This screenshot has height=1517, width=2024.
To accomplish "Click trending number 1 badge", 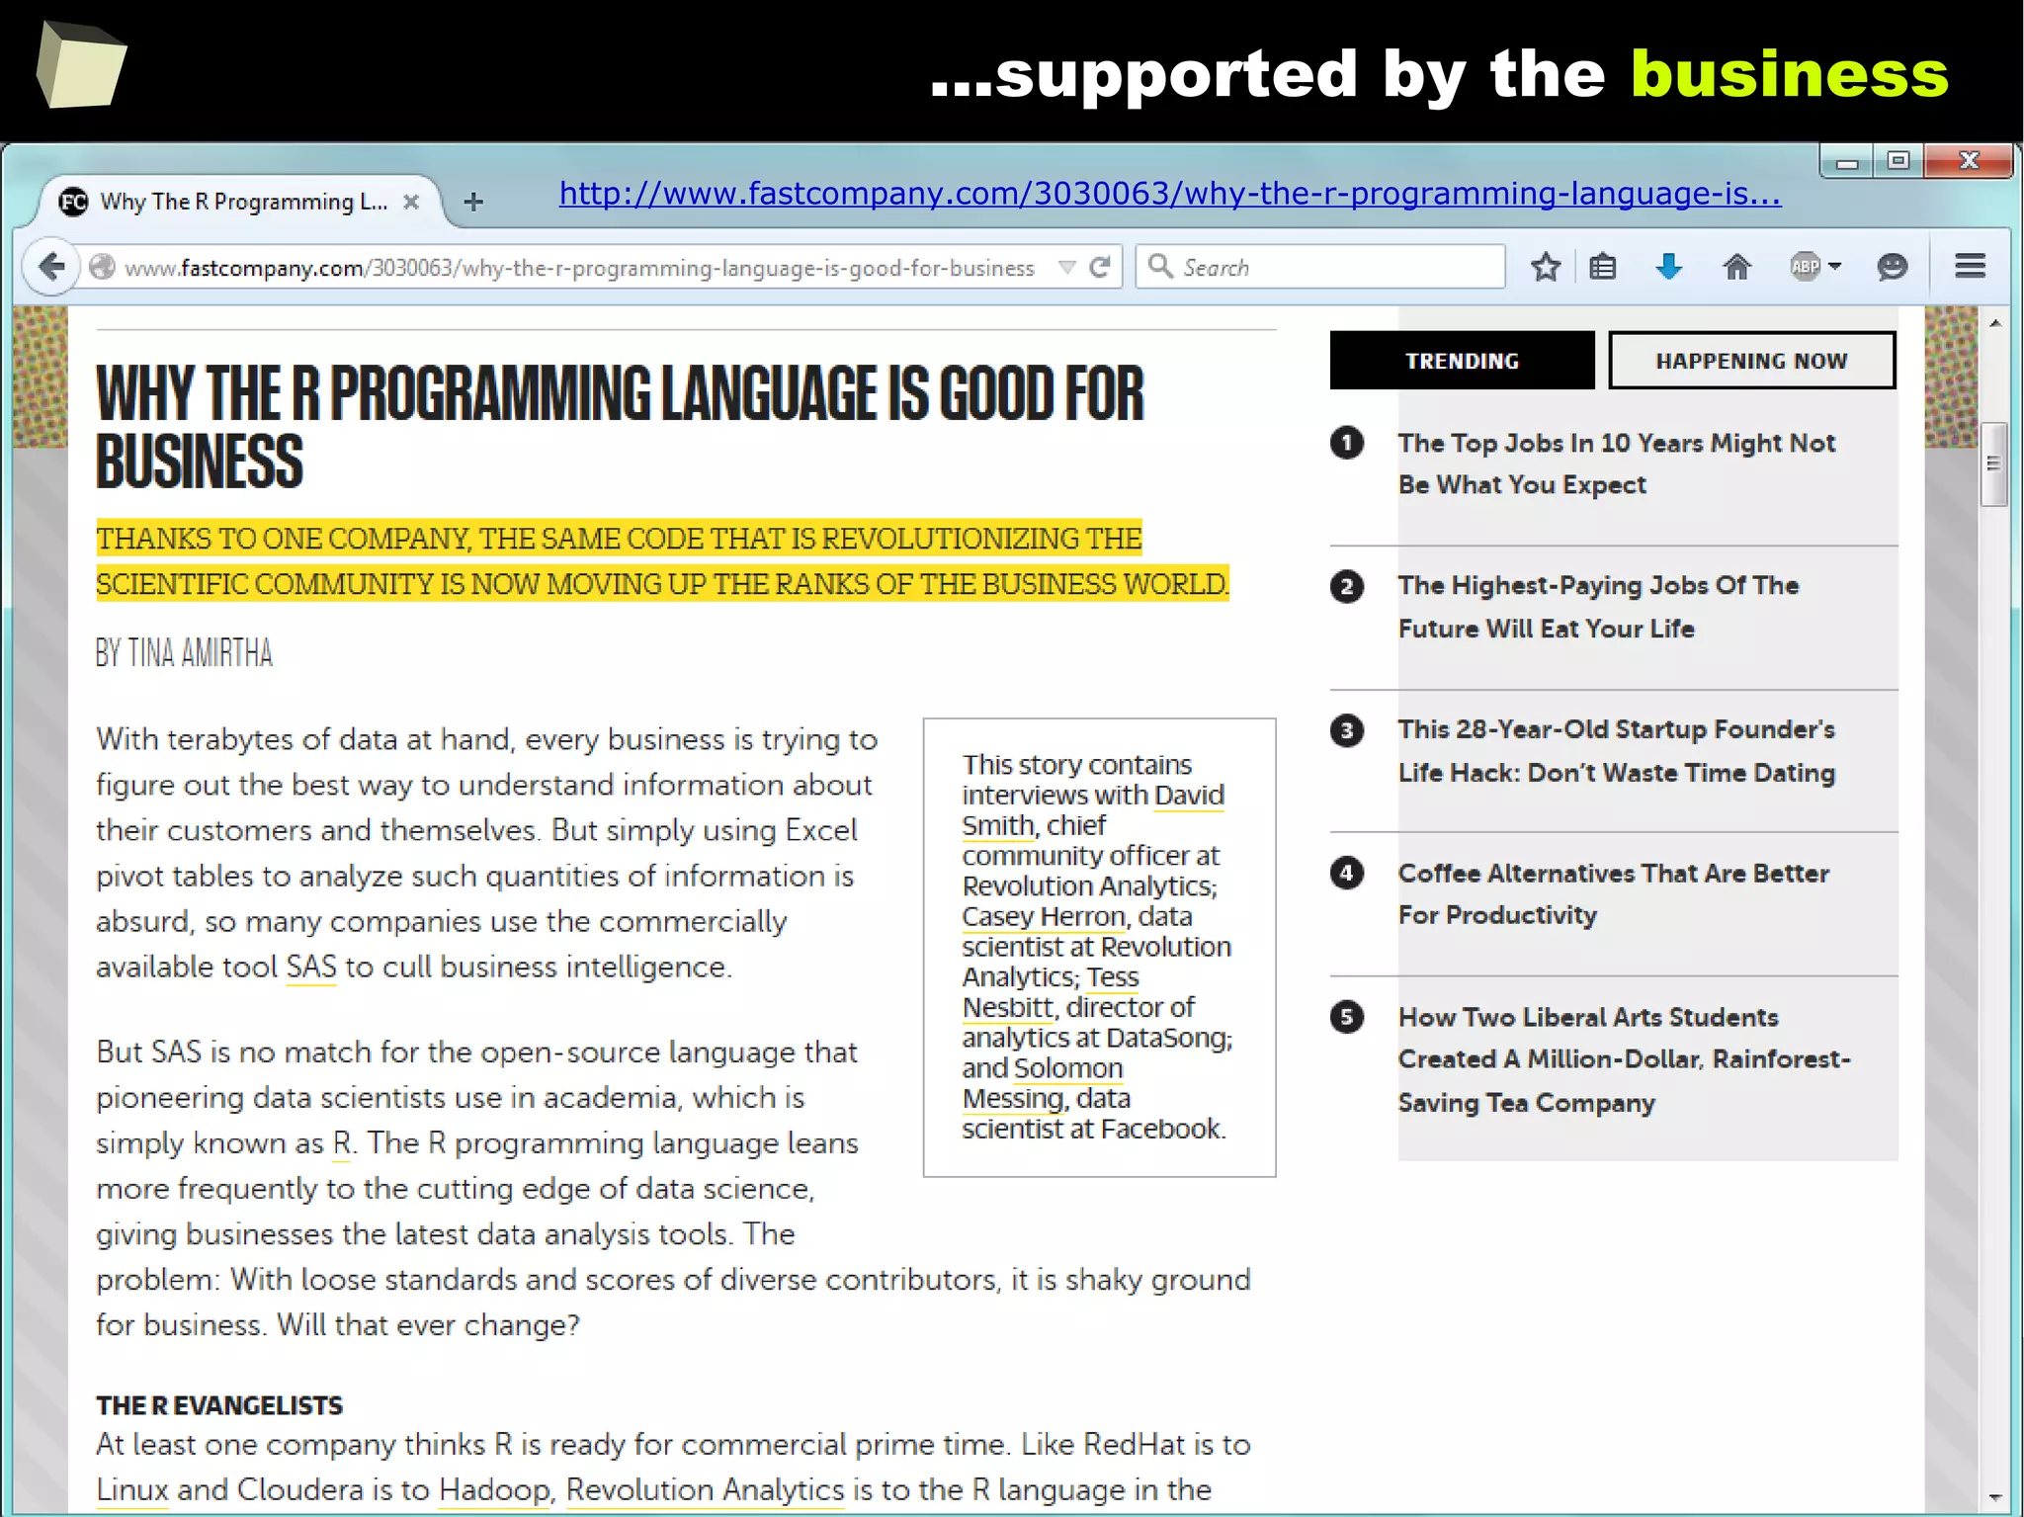I will point(1346,443).
